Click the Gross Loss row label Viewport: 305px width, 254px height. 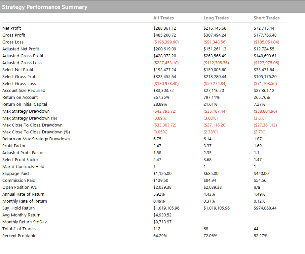13,42
